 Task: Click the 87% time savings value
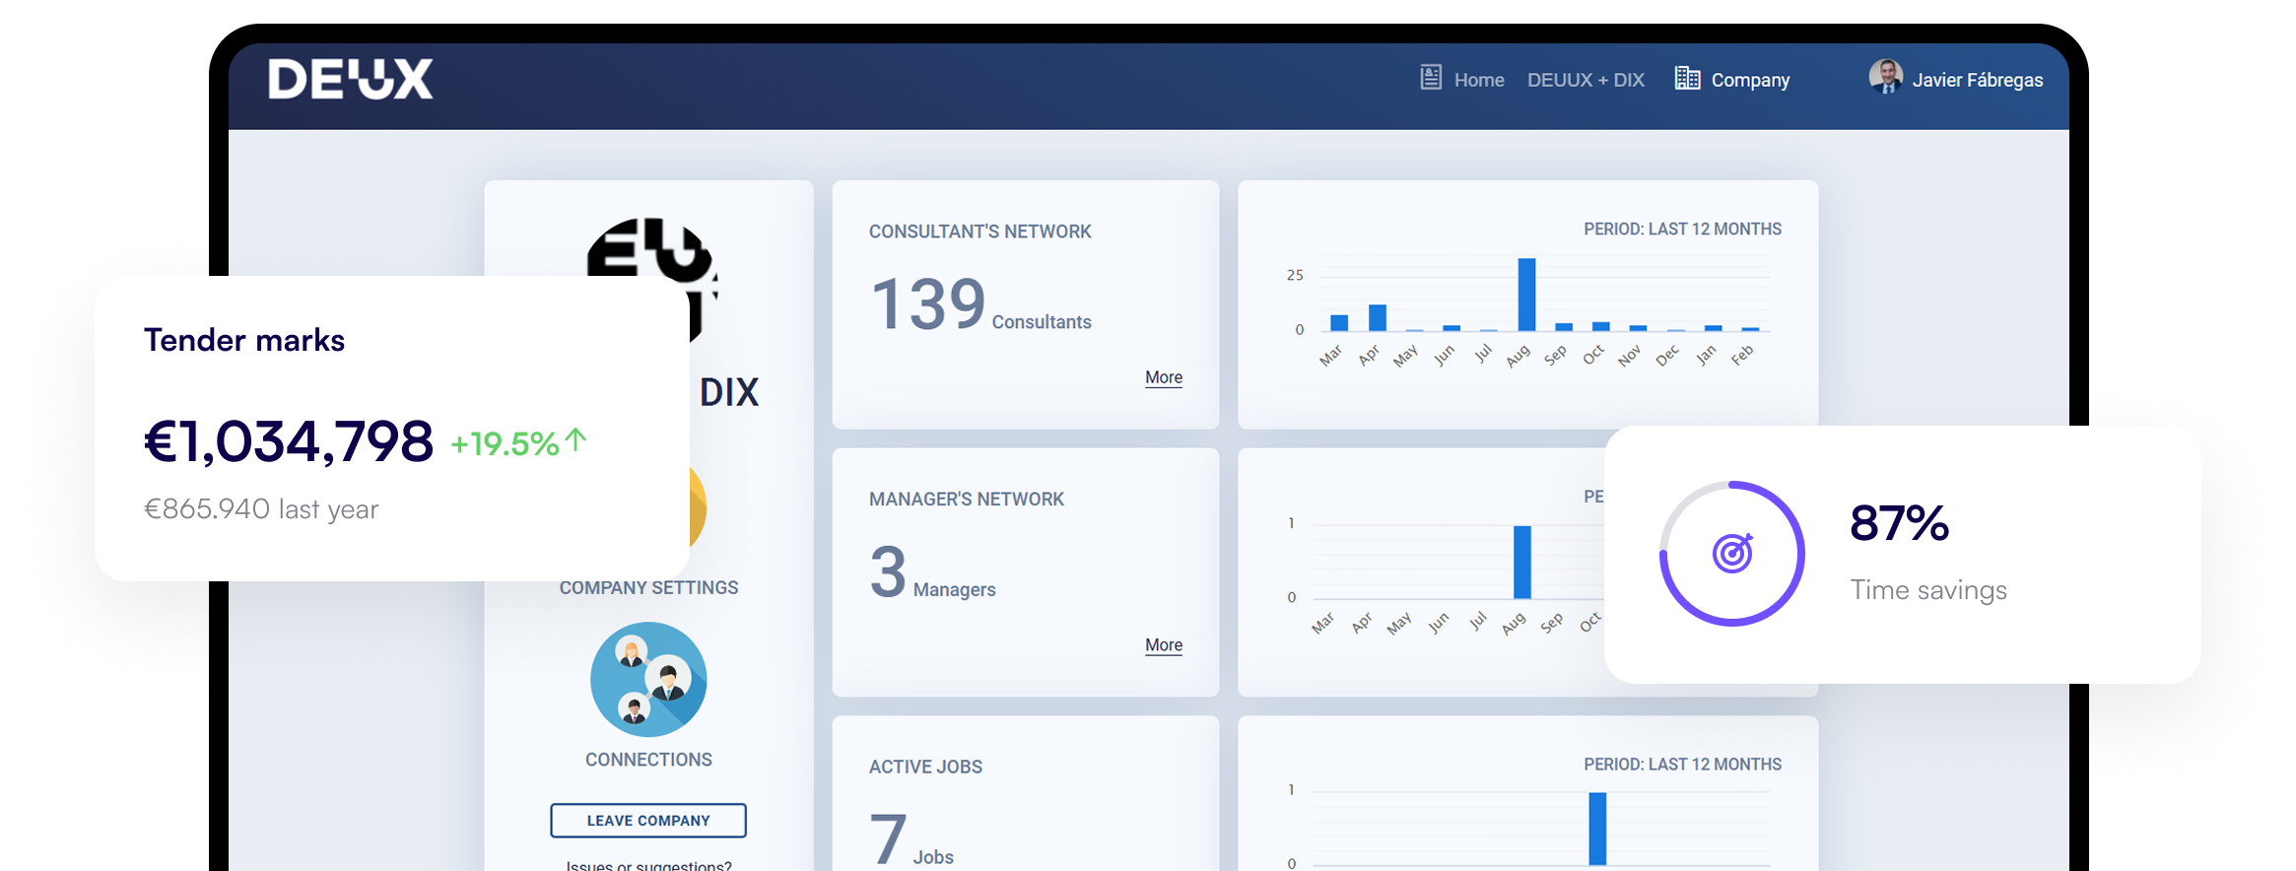1900,523
